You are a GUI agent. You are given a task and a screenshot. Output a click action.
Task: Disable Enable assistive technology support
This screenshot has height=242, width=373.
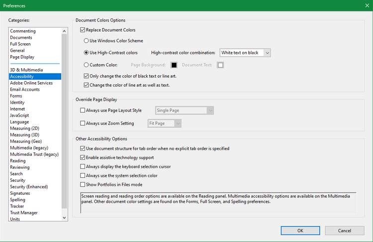click(83, 157)
